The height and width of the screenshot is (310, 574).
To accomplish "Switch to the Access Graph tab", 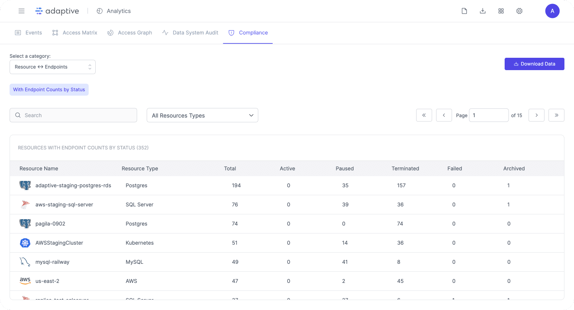I will pos(130,33).
